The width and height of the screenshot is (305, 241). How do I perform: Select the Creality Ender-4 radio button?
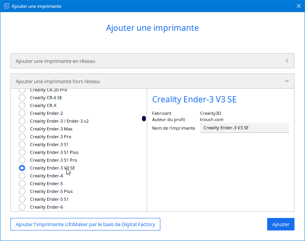click(22, 176)
